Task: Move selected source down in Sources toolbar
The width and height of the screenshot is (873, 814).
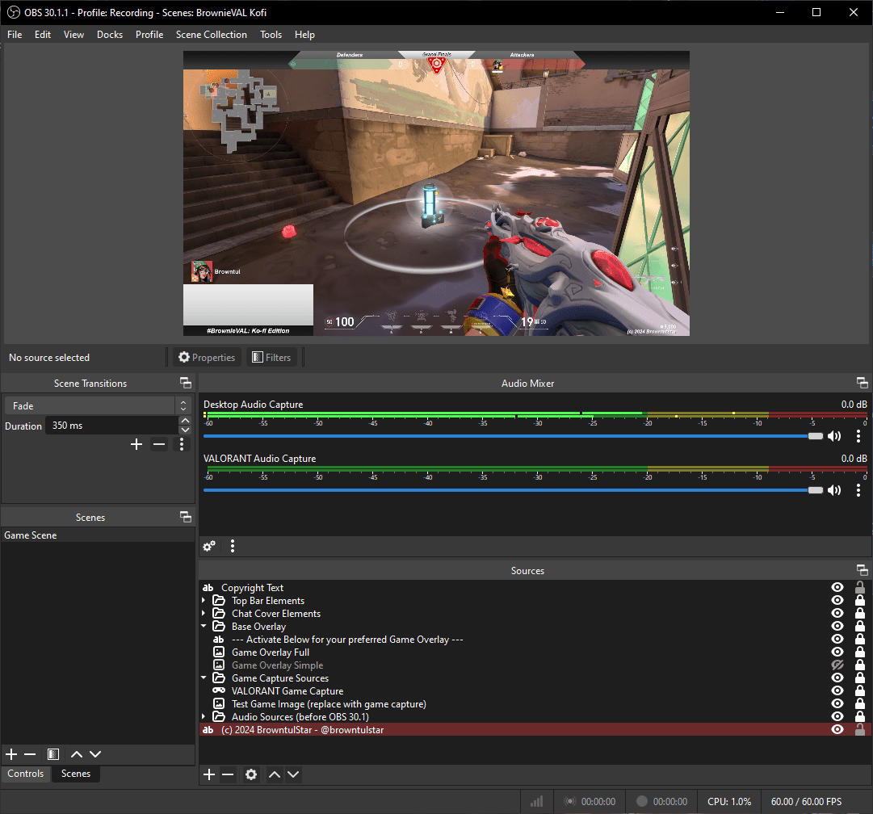Action: point(293,774)
